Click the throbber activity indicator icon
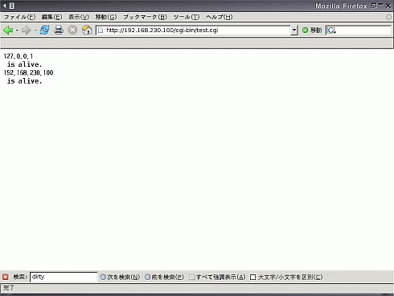The width and height of the screenshot is (394, 296). (x=389, y=17)
